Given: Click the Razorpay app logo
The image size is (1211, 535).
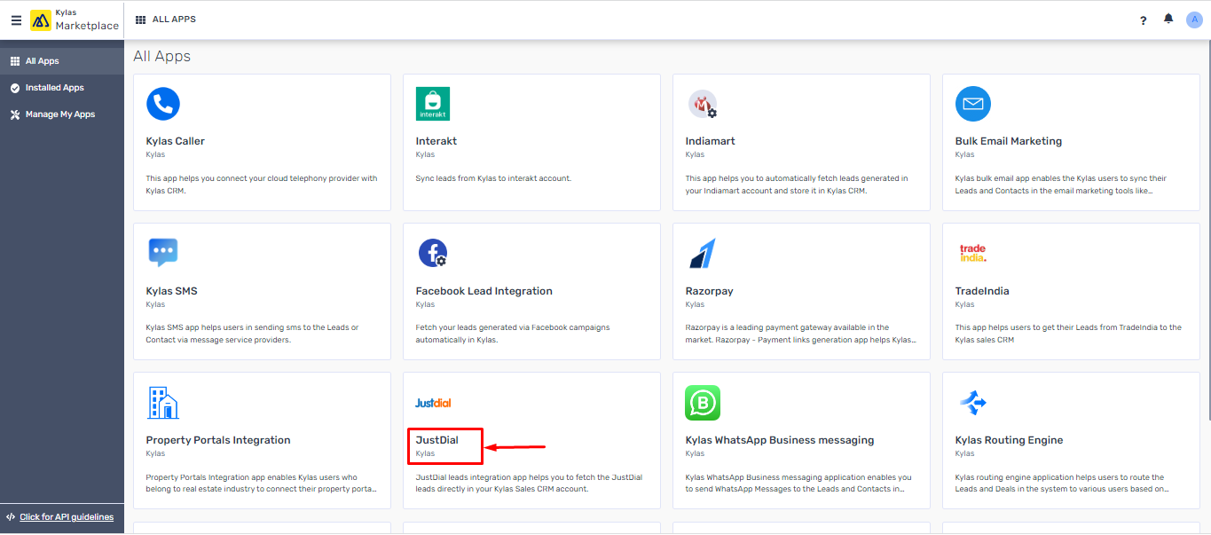Looking at the screenshot, I should pyautogui.click(x=702, y=254).
